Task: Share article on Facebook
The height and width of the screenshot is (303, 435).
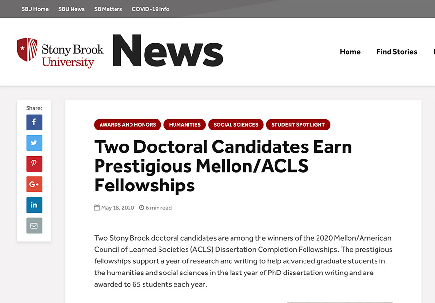Action: pyautogui.click(x=34, y=122)
